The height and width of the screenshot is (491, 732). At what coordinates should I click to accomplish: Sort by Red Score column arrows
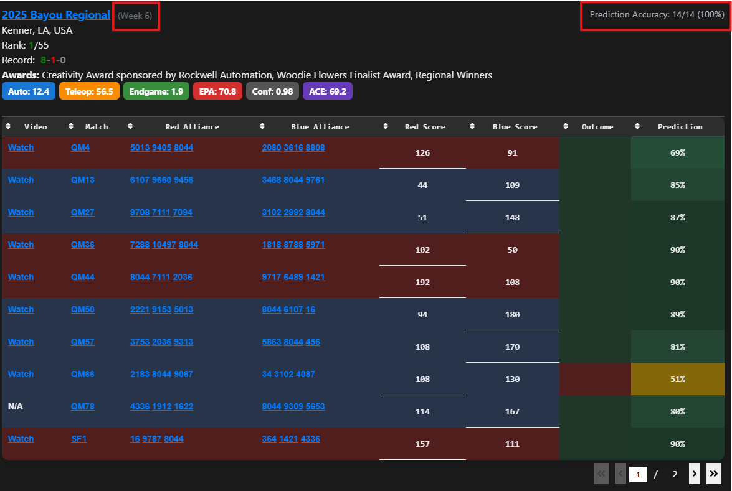tap(386, 126)
